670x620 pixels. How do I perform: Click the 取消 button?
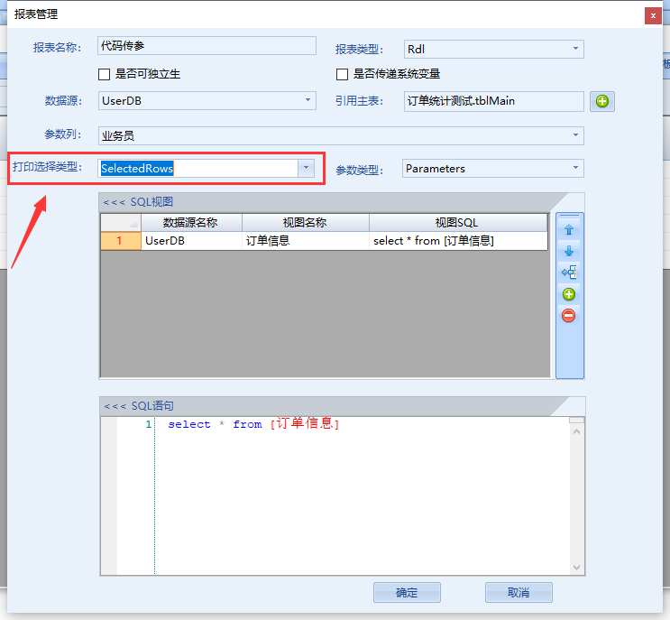coord(519,593)
